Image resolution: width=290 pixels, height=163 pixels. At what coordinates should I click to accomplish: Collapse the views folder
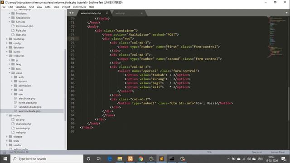10,73
